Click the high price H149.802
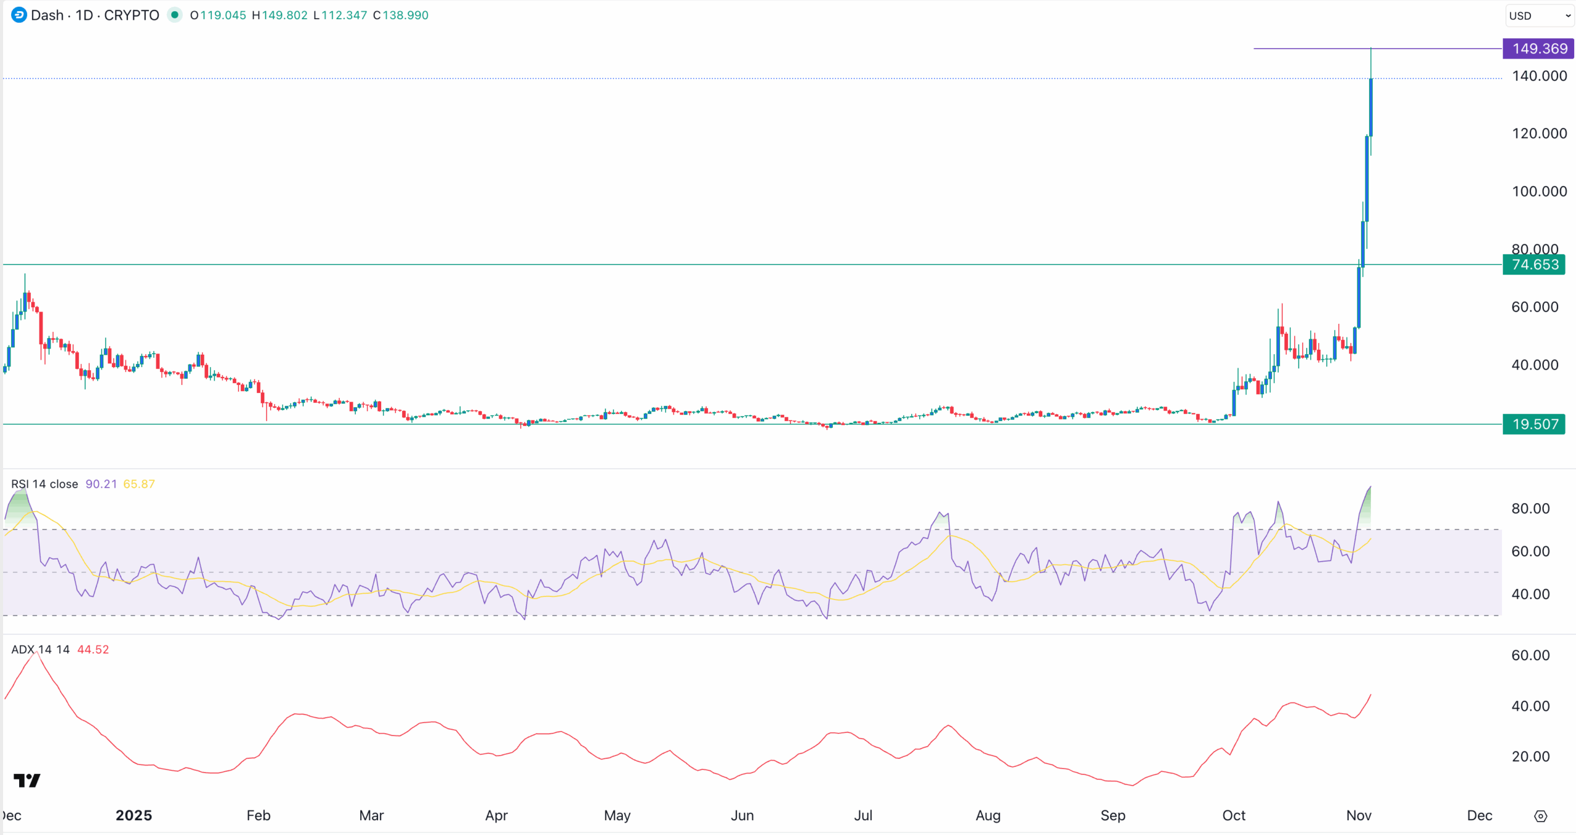 click(x=279, y=15)
